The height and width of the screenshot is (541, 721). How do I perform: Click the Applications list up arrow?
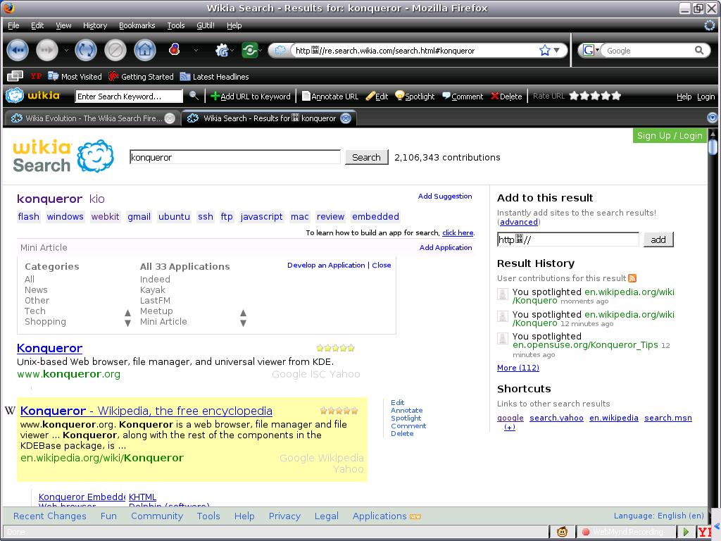point(243,313)
